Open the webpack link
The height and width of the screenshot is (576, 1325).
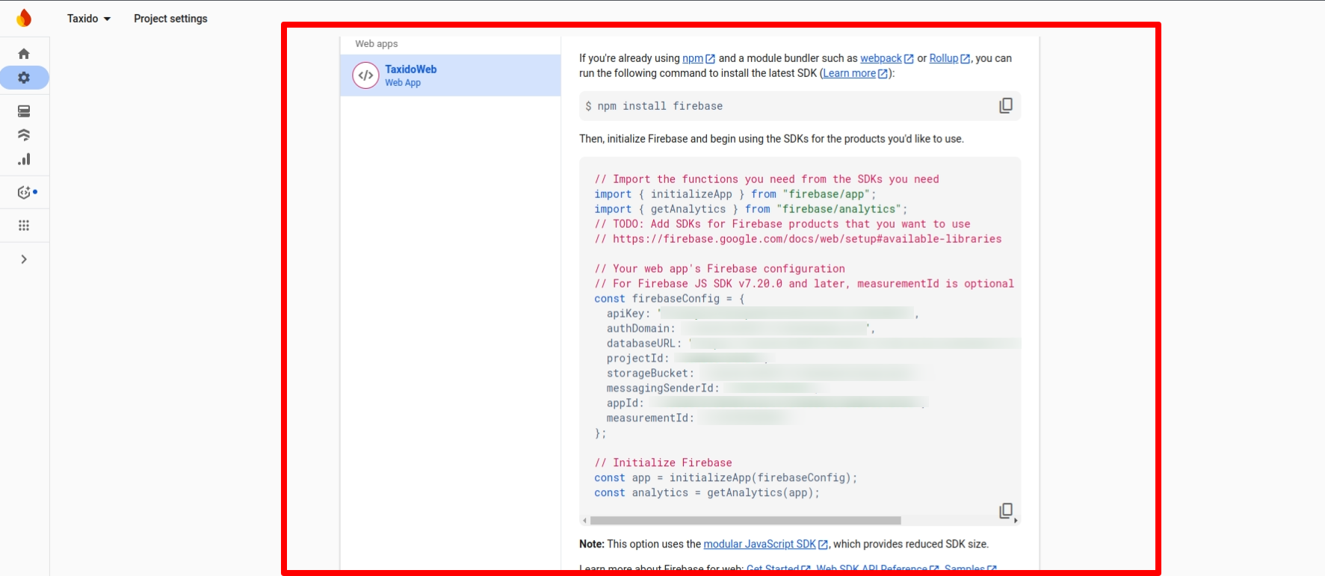coord(881,58)
